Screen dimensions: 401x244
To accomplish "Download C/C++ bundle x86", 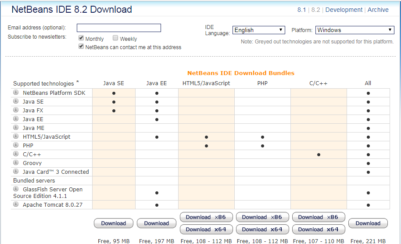I will click(319, 217).
